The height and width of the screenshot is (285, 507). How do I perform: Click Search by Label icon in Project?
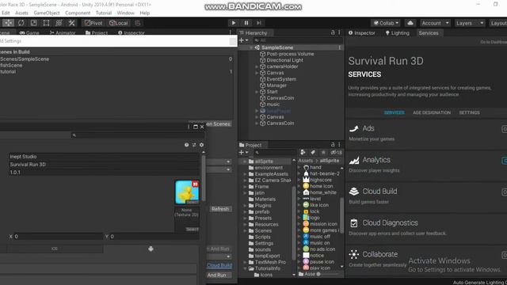(x=313, y=153)
